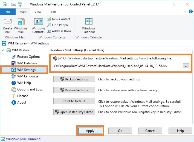Switch to the Tools ribbon tab
This screenshot has width=194, height=142.
pos(53,12)
